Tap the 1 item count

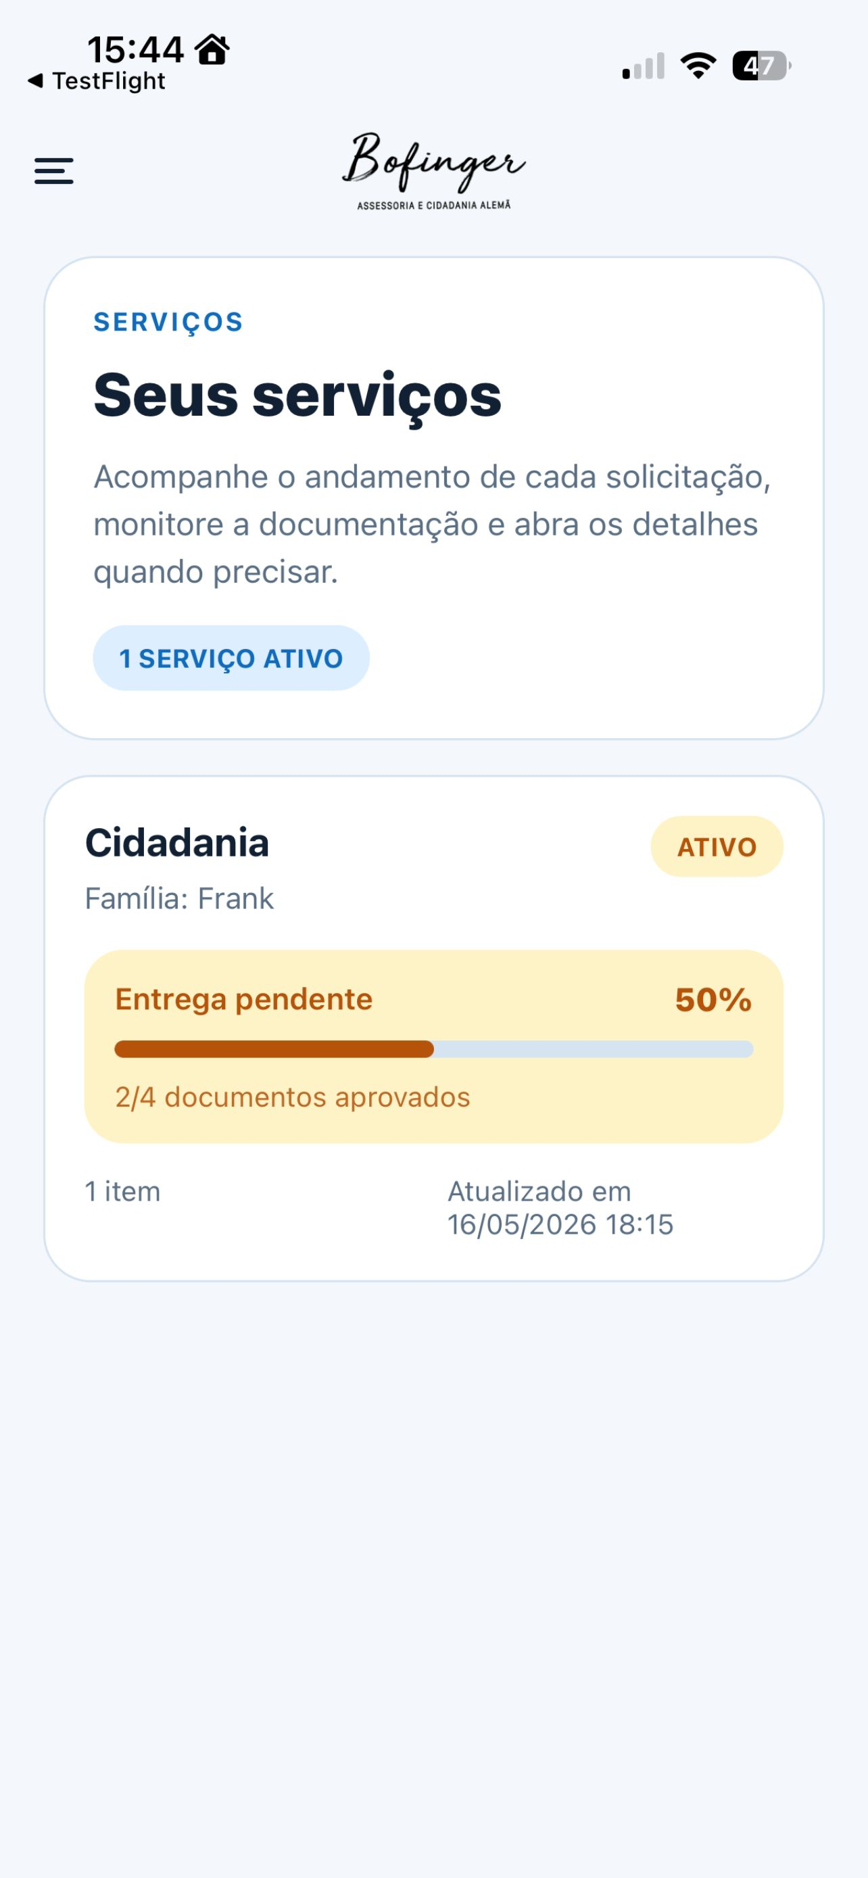122,1191
